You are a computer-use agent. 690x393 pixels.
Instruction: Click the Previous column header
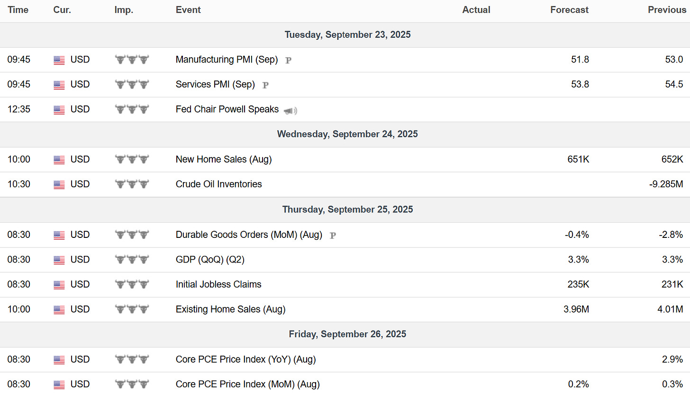pyautogui.click(x=666, y=10)
